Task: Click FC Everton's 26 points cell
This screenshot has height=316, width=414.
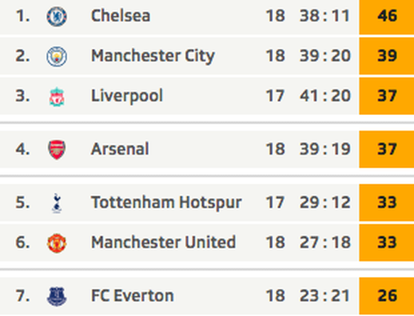Action: pos(386,296)
